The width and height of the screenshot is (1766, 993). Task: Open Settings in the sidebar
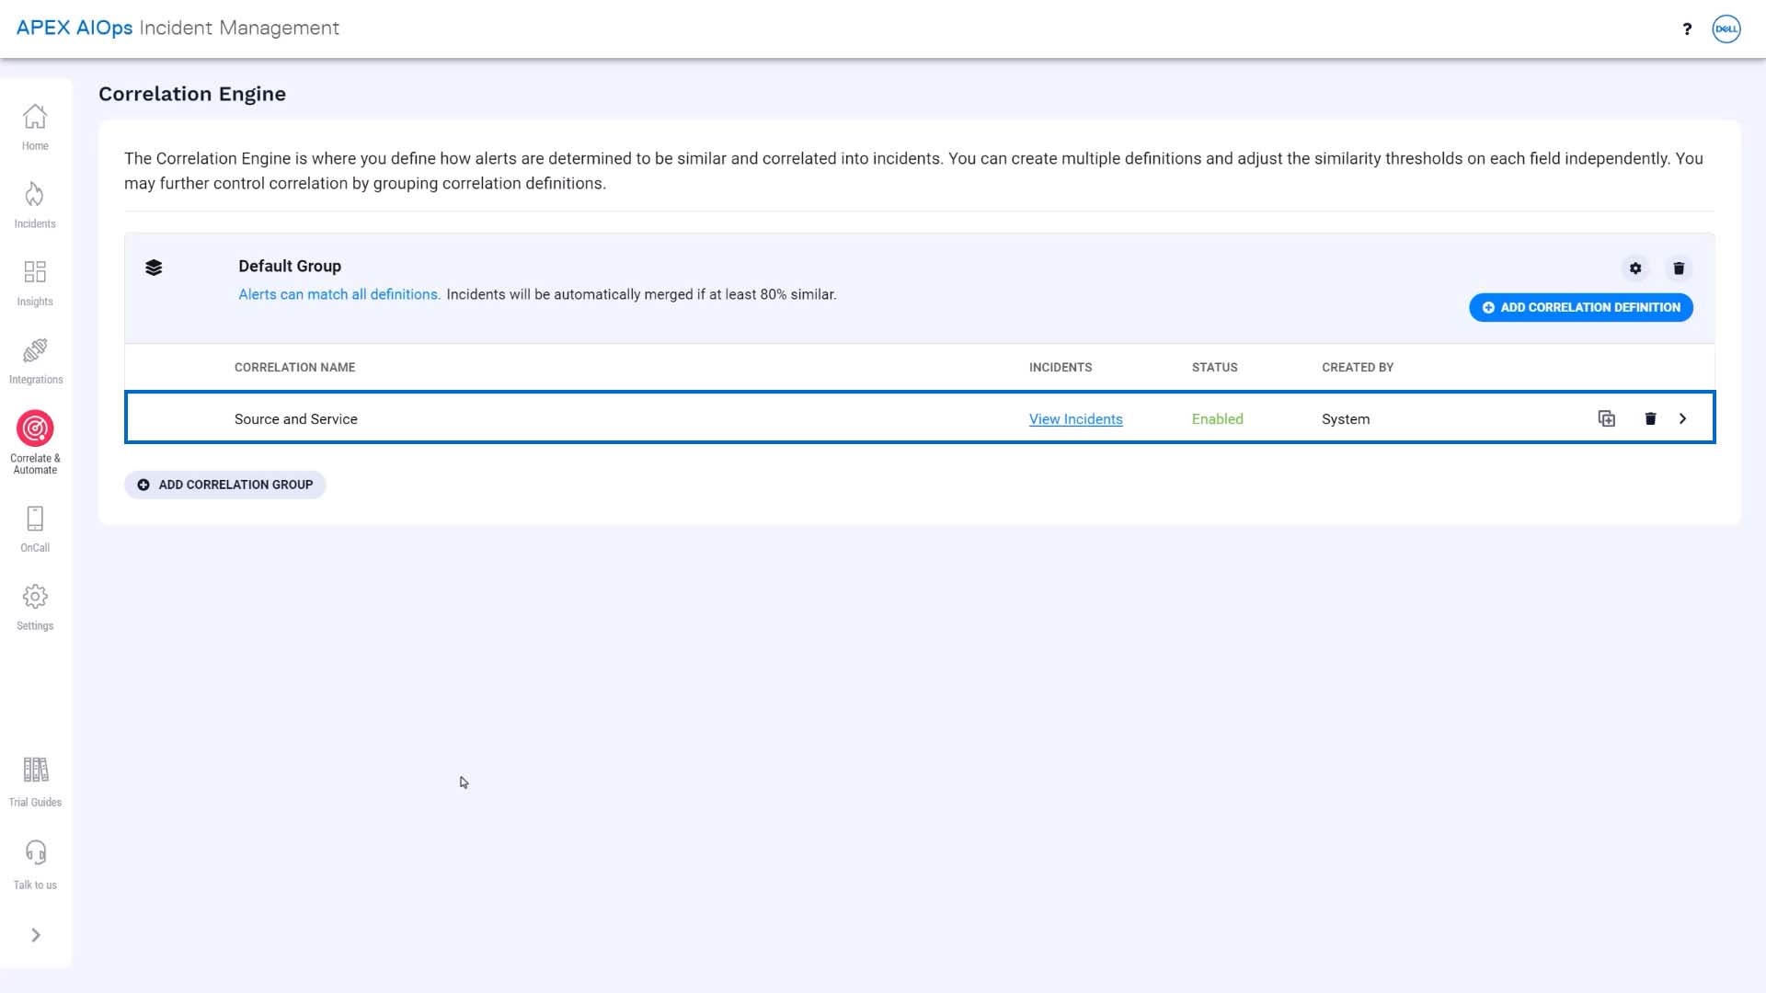pyautogui.click(x=35, y=597)
